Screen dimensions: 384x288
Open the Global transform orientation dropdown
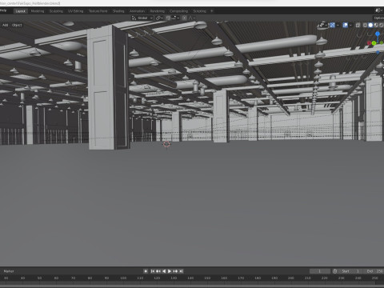coord(142,18)
